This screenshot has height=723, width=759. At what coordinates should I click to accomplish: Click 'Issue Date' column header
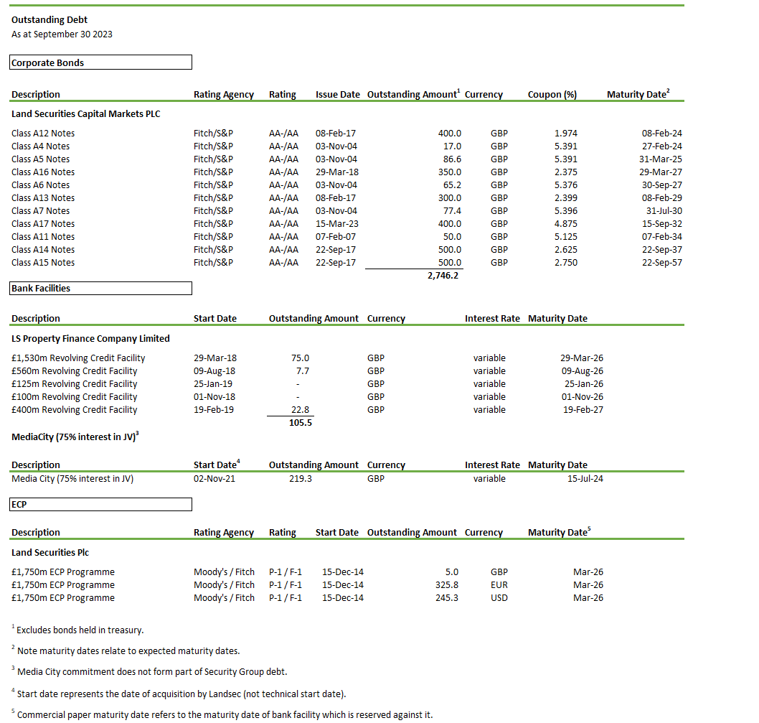coord(337,95)
